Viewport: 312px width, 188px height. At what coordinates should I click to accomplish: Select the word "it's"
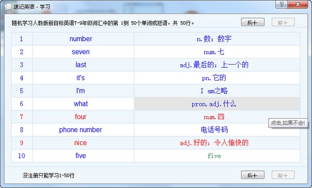[x=81, y=78]
